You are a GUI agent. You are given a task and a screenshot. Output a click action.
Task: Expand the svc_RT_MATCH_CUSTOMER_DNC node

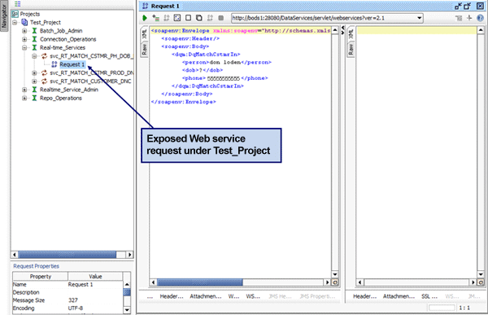coord(34,81)
